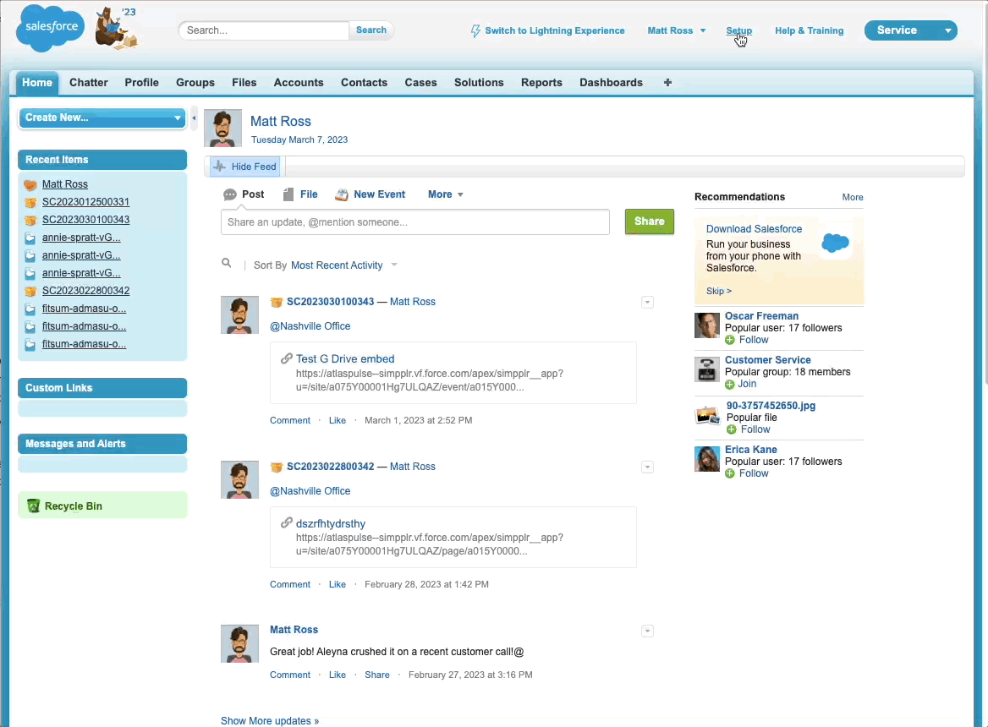
Task: Click the Customer Service group telephone thumbnail
Action: pos(707,369)
